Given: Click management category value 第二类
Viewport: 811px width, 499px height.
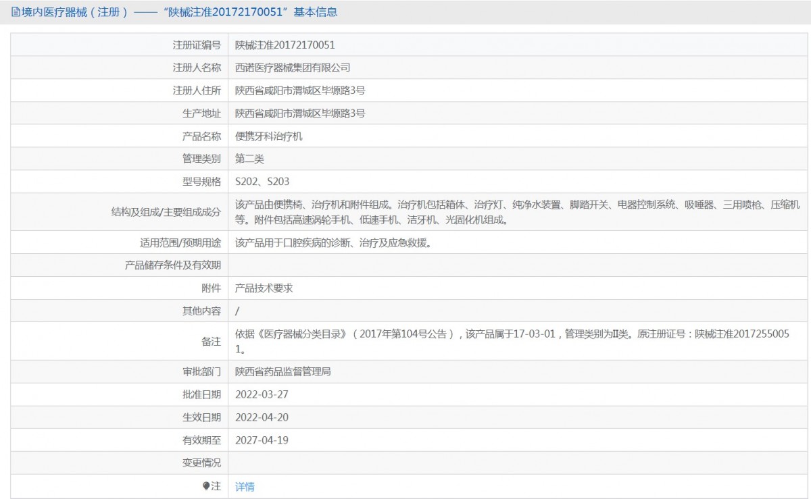Looking at the screenshot, I should [x=249, y=159].
